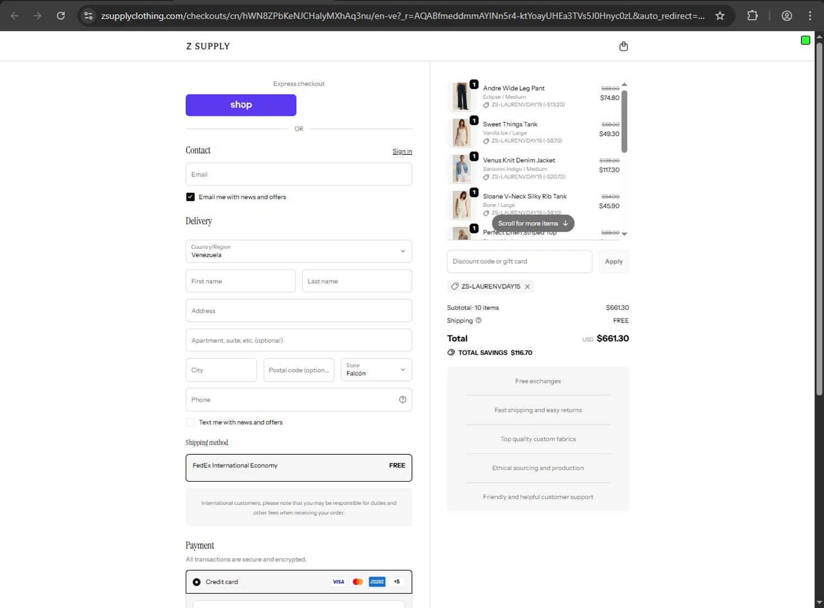Screen dimensions: 824x608
Task: Click the Last name field
Action: click(x=357, y=281)
